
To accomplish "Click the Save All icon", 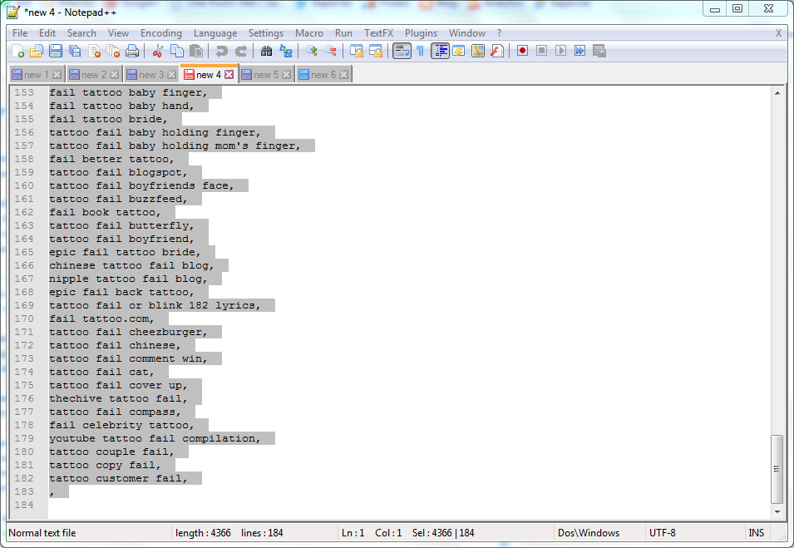I will [75, 51].
